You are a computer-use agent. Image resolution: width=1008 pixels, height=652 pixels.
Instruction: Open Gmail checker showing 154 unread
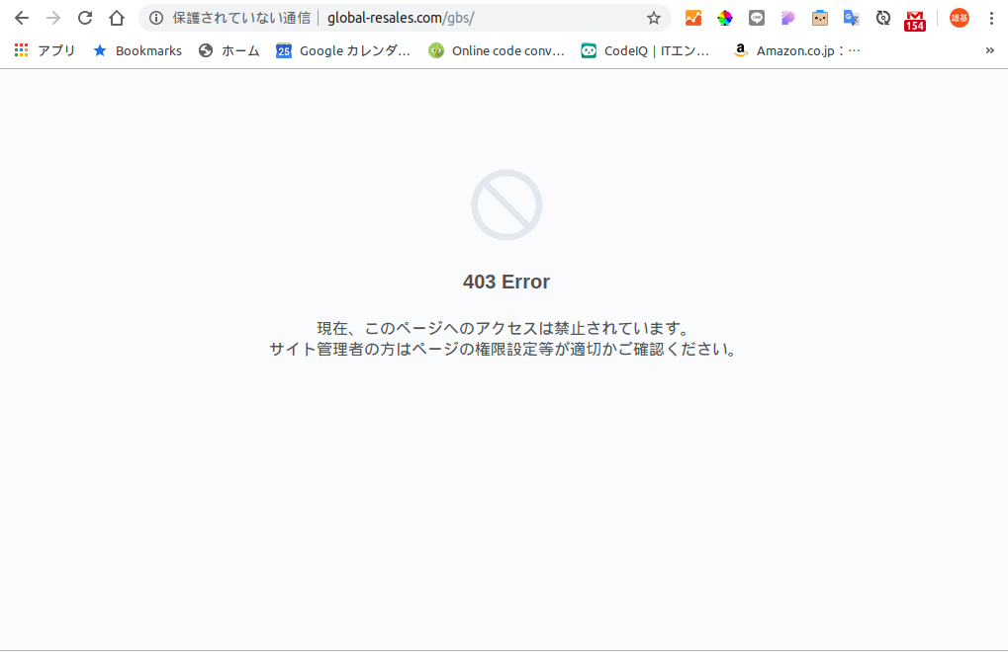click(915, 19)
